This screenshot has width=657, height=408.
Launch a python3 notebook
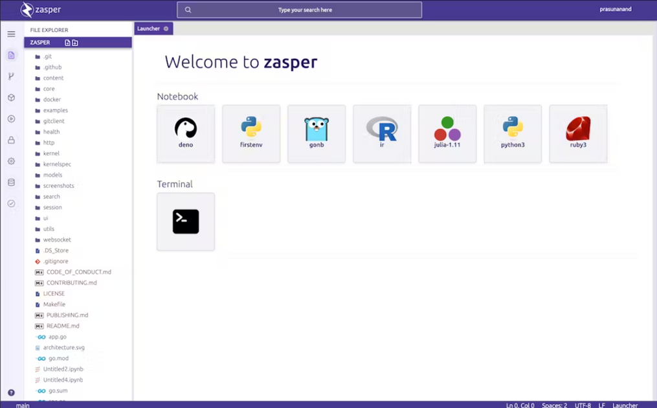click(x=512, y=133)
